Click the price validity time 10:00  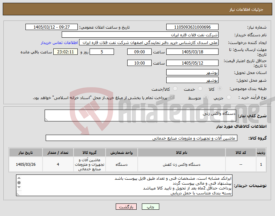click(139, 63)
